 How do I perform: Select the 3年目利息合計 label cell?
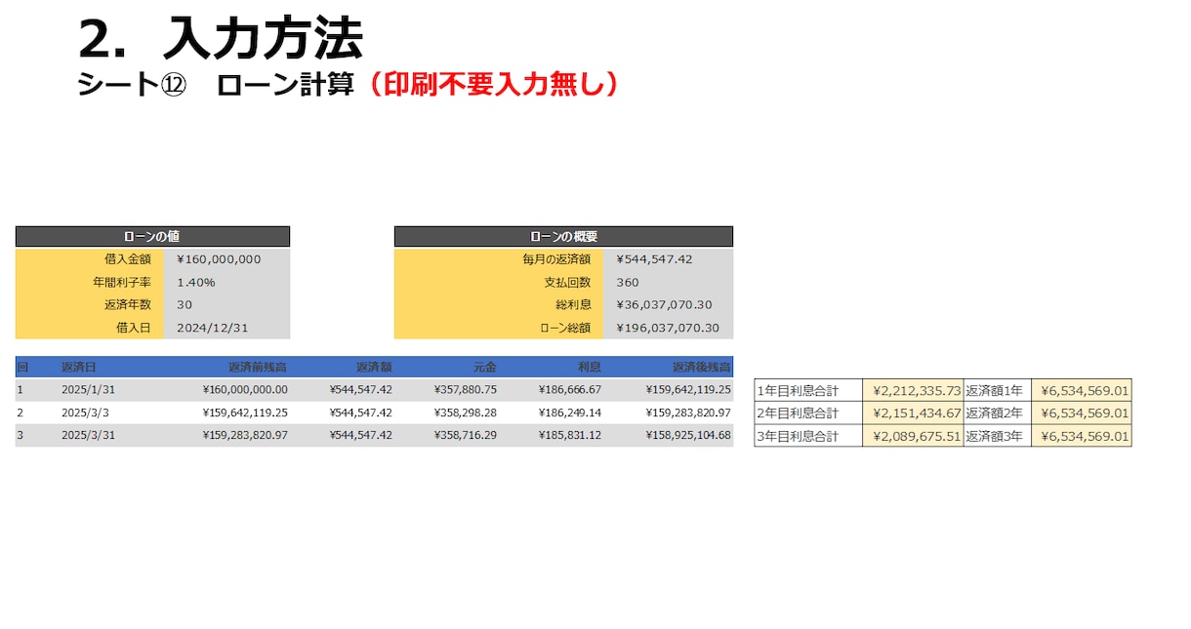tap(808, 436)
